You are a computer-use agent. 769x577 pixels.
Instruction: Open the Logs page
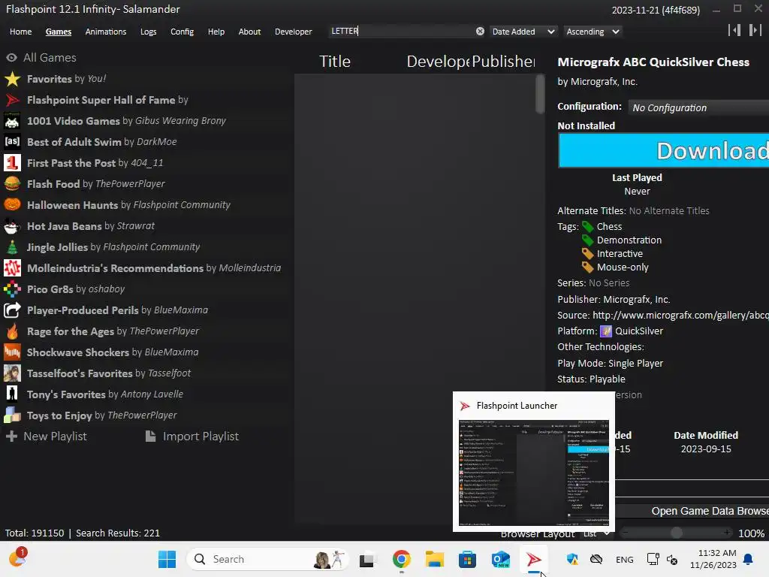tap(148, 32)
